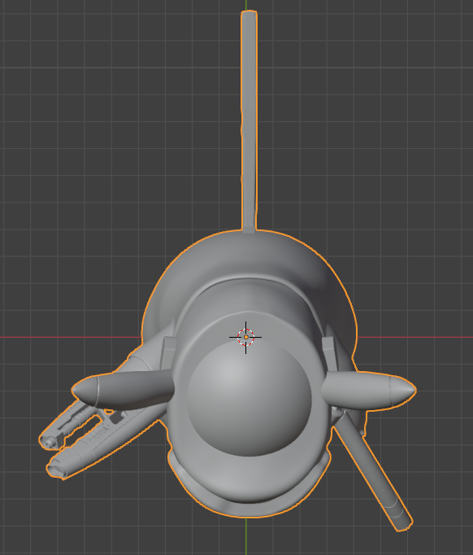Select the model's tall vertical antenna
This screenshot has width=473, height=555.
click(249, 122)
